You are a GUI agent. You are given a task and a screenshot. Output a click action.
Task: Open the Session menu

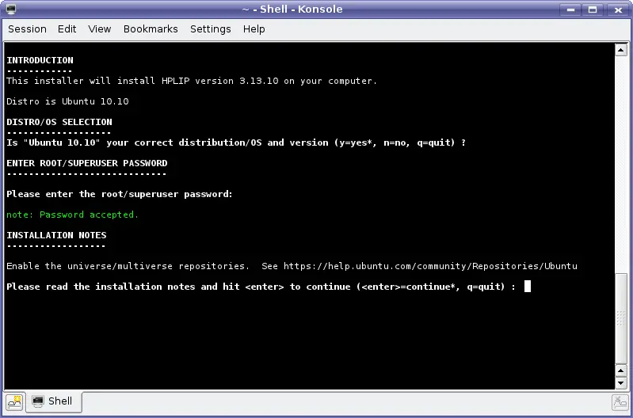(27, 29)
